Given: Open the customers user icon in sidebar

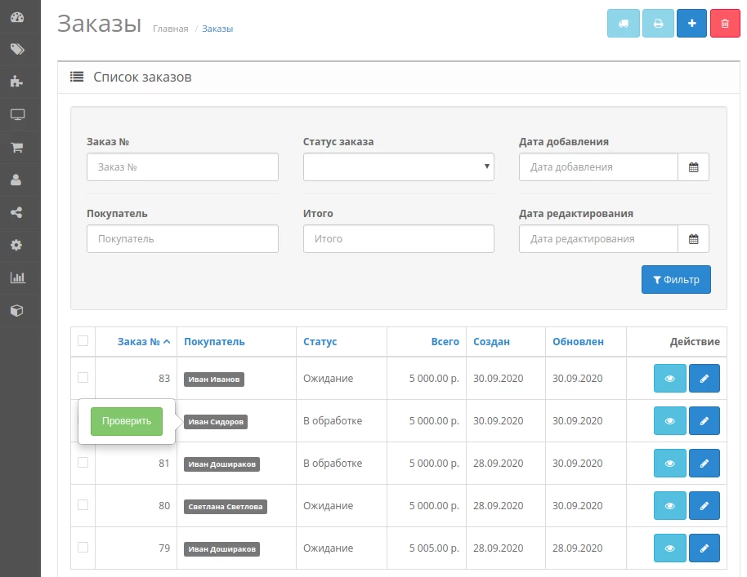Looking at the screenshot, I should pos(16,180).
